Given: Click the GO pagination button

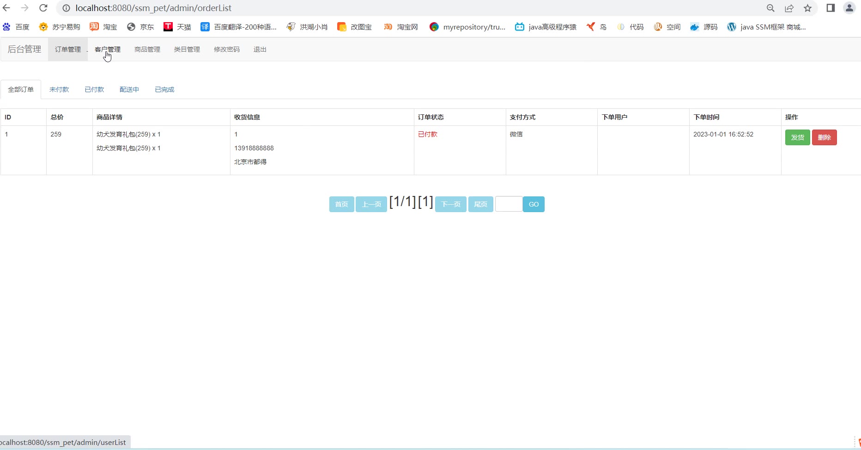Looking at the screenshot, I should (534, 204).
